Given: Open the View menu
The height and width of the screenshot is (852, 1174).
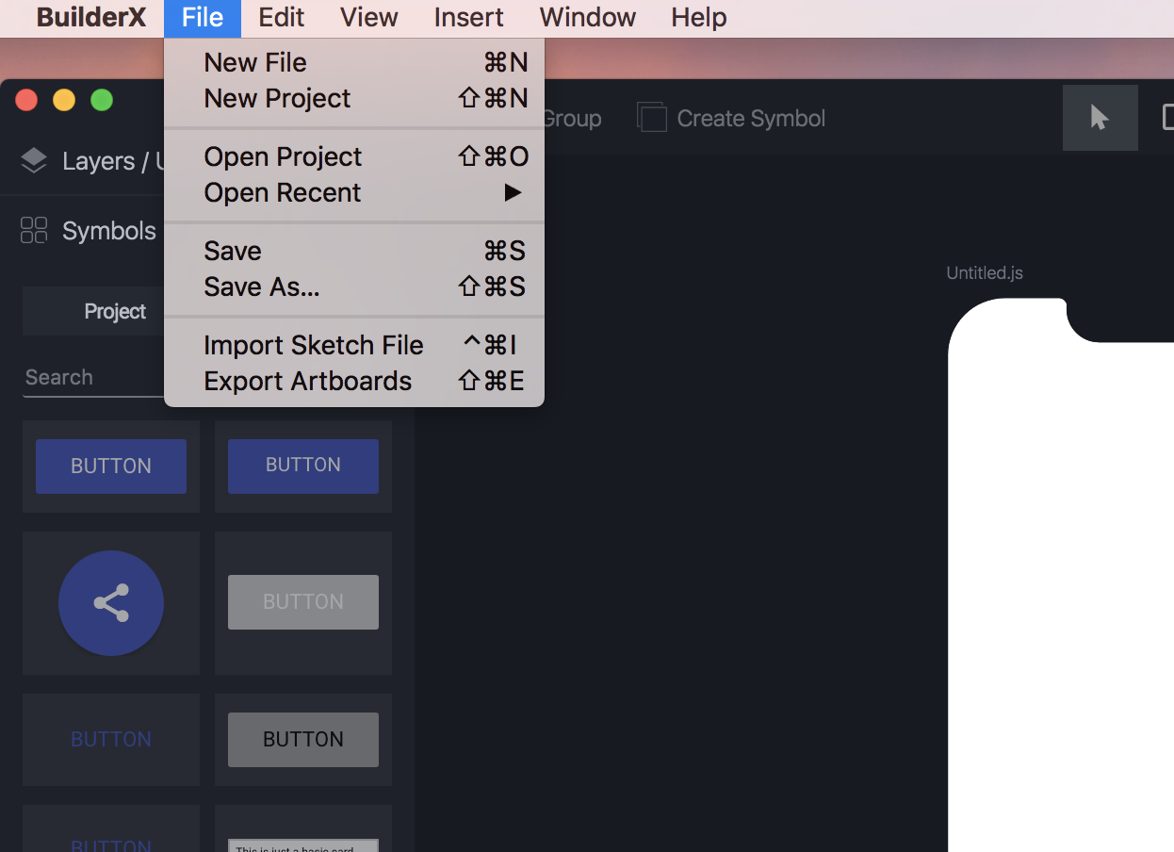Looking at the screenshot, I should [369, 17].
